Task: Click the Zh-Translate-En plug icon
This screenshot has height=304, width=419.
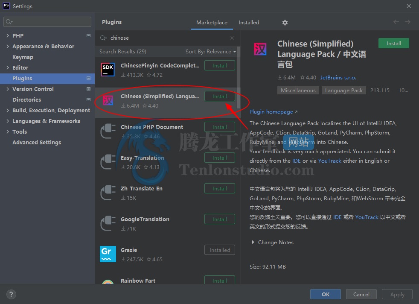Action: (x=108, y=193)
